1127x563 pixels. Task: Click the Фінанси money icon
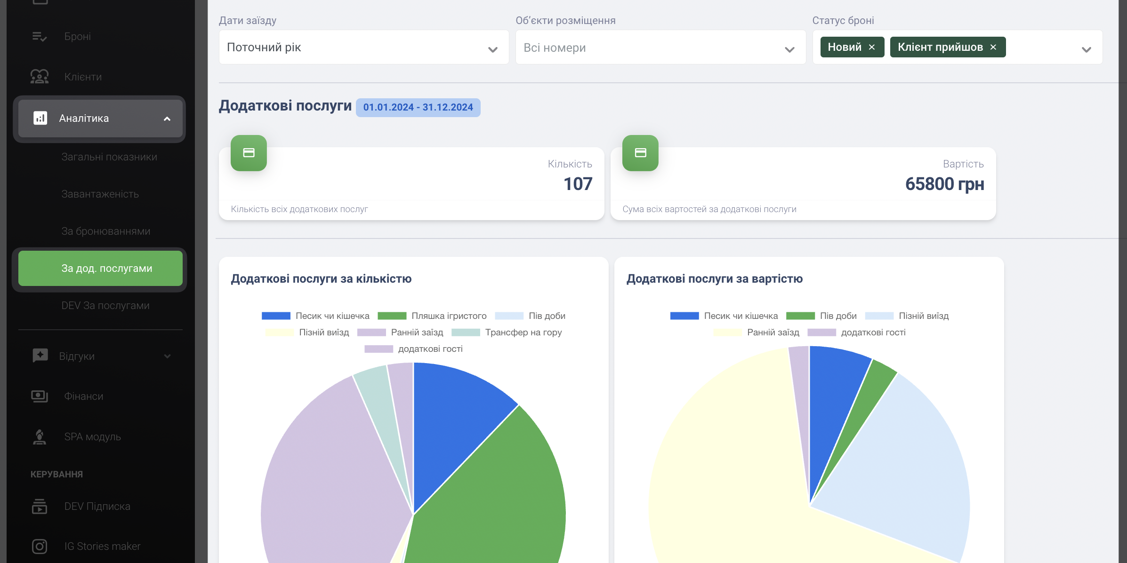40,396
